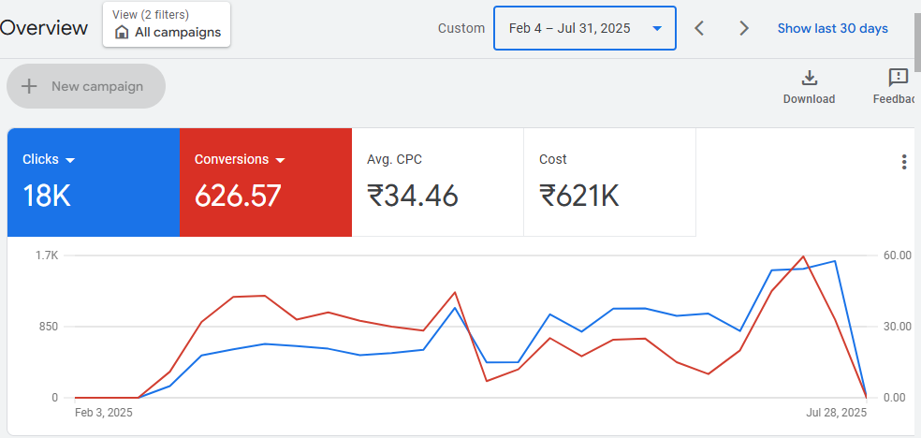921x438 pixels.
Task: Click the Download icon
Action: click(809, 78)
